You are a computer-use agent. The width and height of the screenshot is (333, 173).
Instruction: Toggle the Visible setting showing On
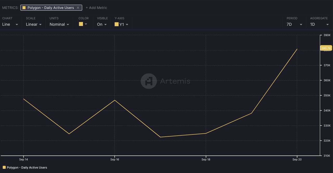[x=102, y=24]
